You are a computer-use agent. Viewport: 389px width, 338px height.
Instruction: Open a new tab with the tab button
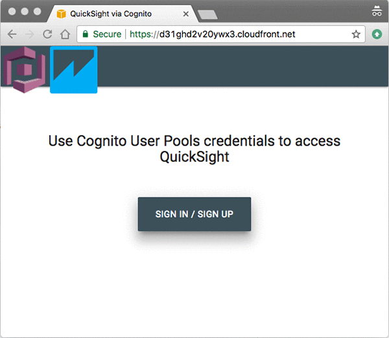tap(207, 14)
